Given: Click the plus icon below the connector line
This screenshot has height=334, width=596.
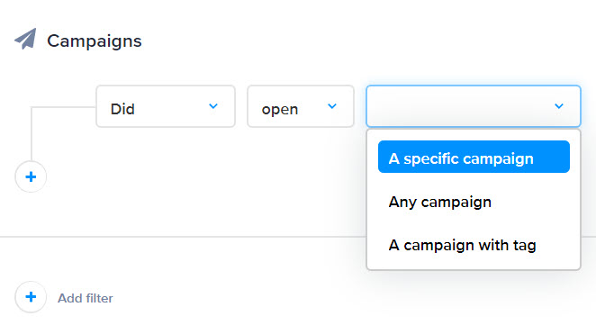Looking at the screenshot, I should 31,176.
